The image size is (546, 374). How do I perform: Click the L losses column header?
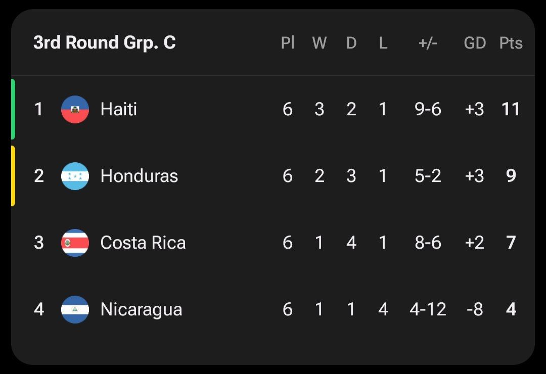pos(383,43)
